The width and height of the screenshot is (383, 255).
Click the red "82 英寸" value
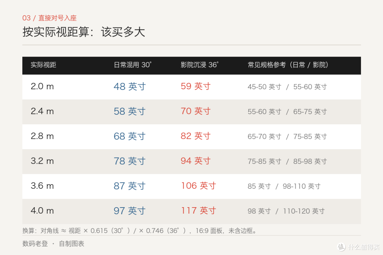coord(196,136)
